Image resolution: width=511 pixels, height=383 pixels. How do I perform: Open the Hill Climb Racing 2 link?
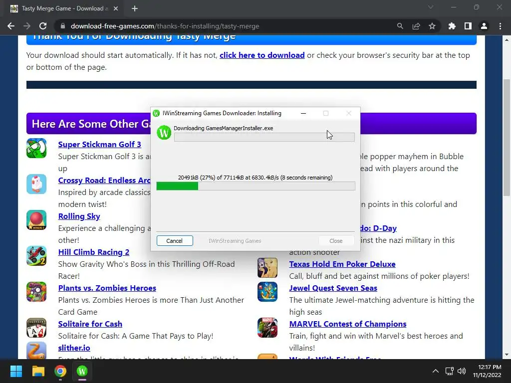(x=94, y=252)
